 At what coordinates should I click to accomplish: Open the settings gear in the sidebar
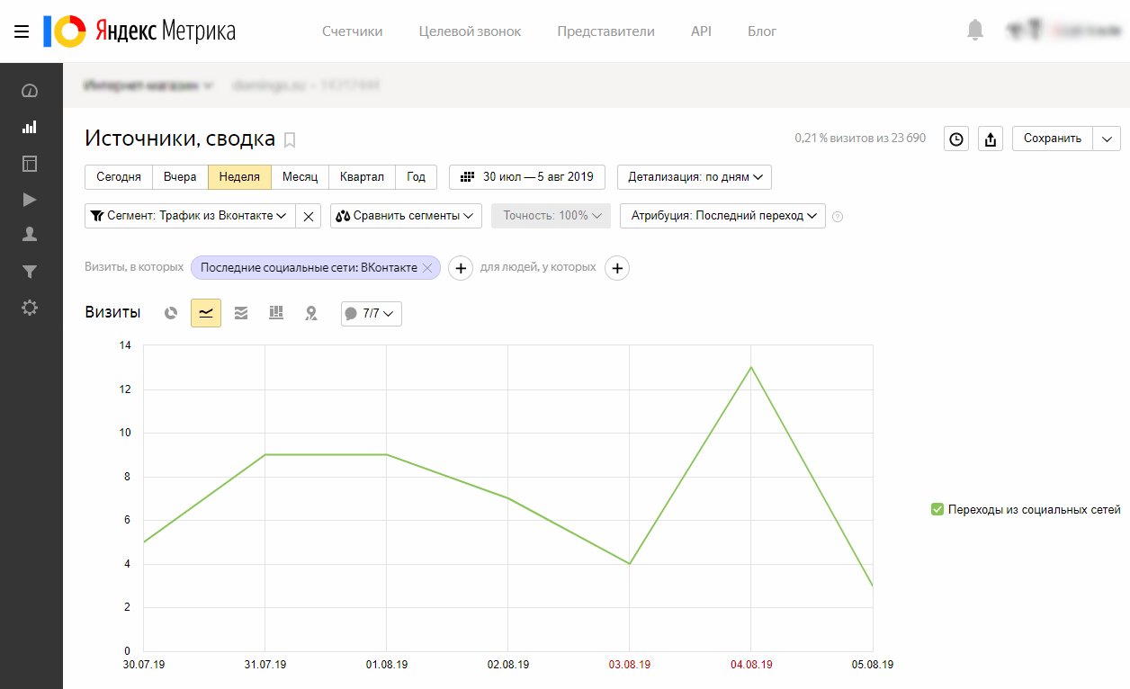coord(30,308)
